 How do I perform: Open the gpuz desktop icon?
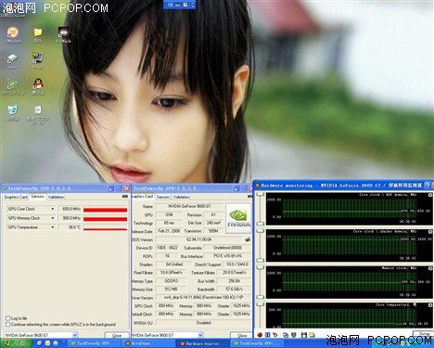[x=13, y=61]
